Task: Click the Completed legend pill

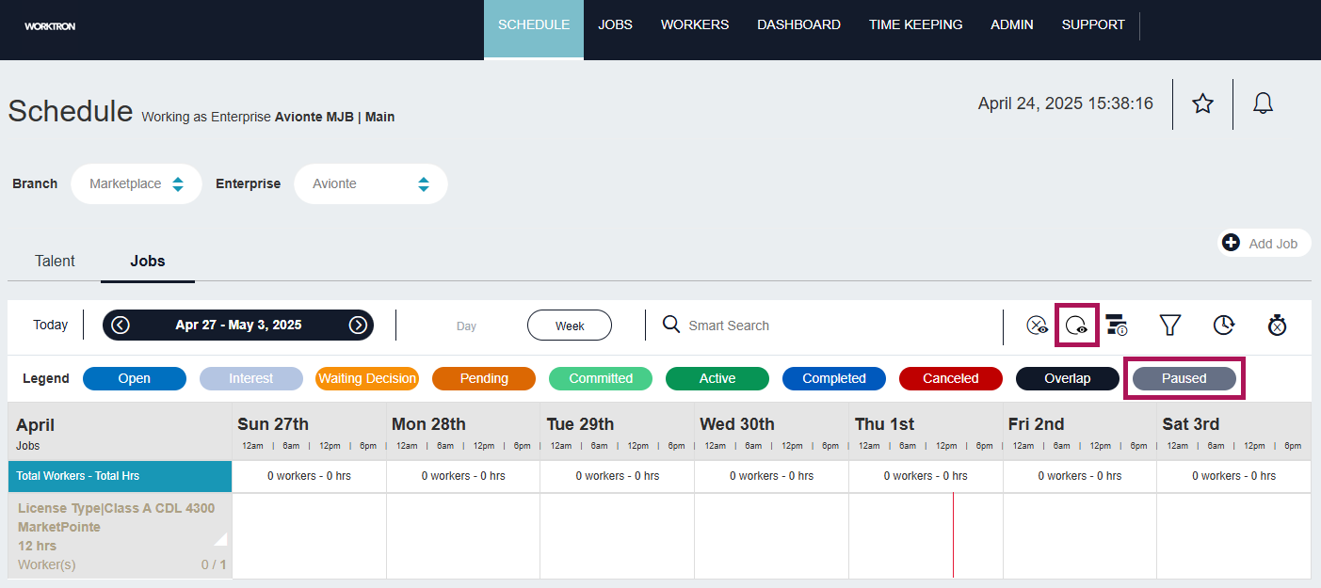Action: [x=834, y=378]
